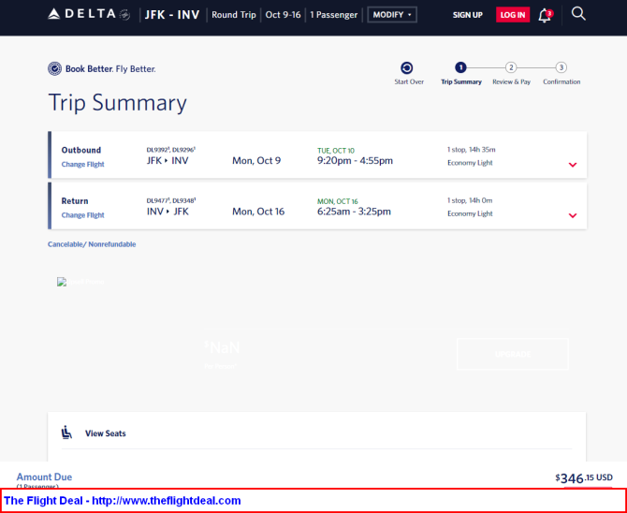627x513 pixels.
Task: Click the Book Better badge icon
Action: tap(54, 69)
